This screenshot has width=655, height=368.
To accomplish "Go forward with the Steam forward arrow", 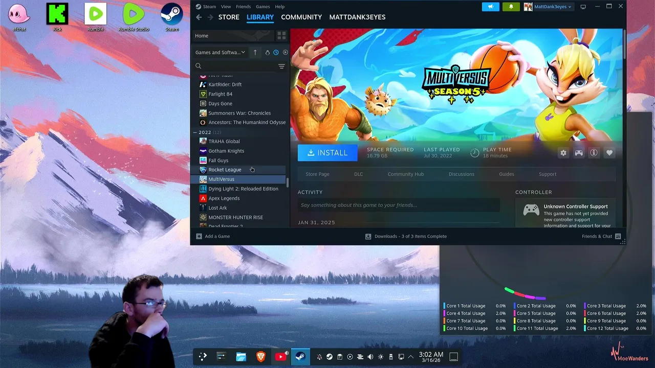I will click(x=210, y=17).
